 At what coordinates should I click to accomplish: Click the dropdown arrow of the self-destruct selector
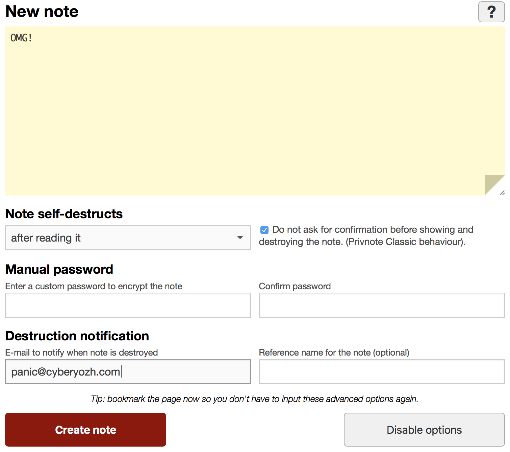coord(240,238)
